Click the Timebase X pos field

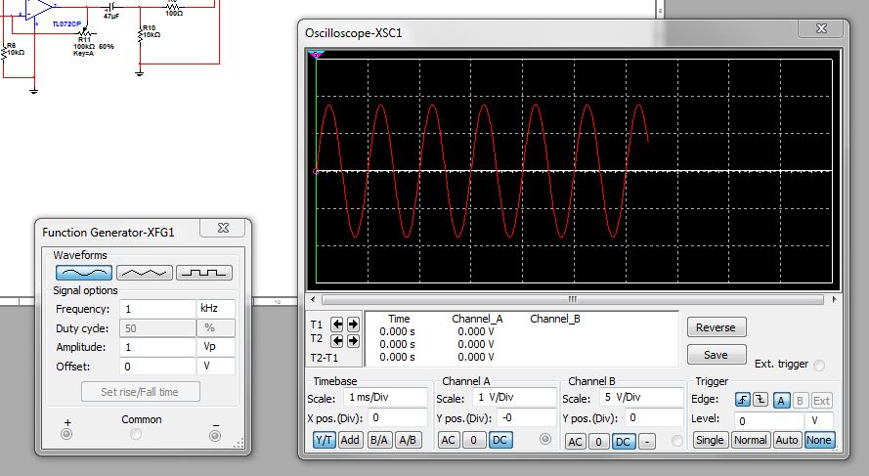pyautogui.click(x=398, y=417)
